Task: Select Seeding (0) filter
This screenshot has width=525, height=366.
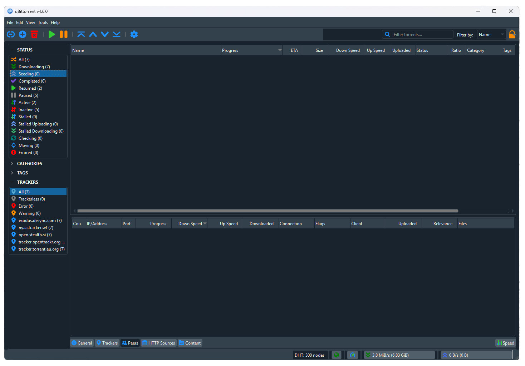Action: [38, 74]
